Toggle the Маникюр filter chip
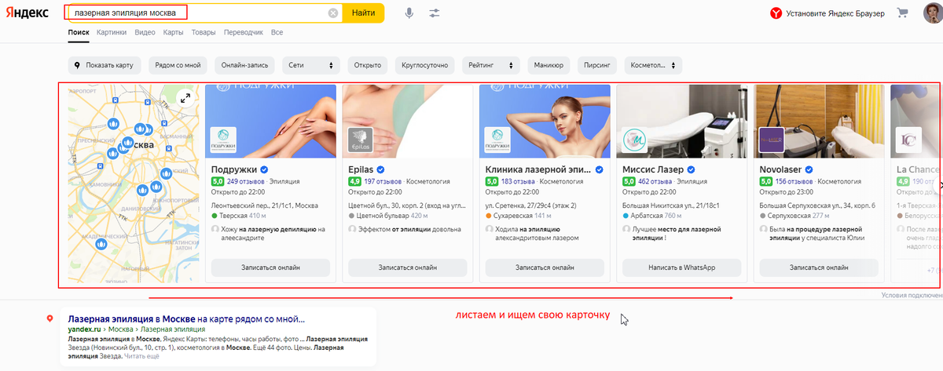Screen dimensions: 943x371 coord(548,65)
